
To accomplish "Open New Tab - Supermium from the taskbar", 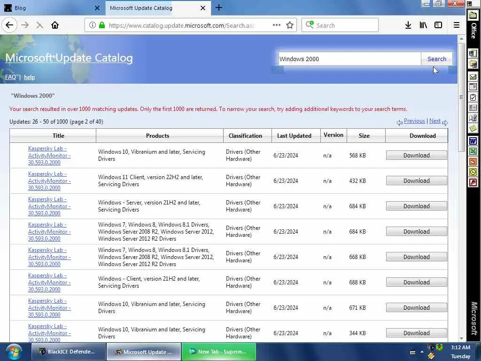I will pyautogui.click(x=219, y=352).
